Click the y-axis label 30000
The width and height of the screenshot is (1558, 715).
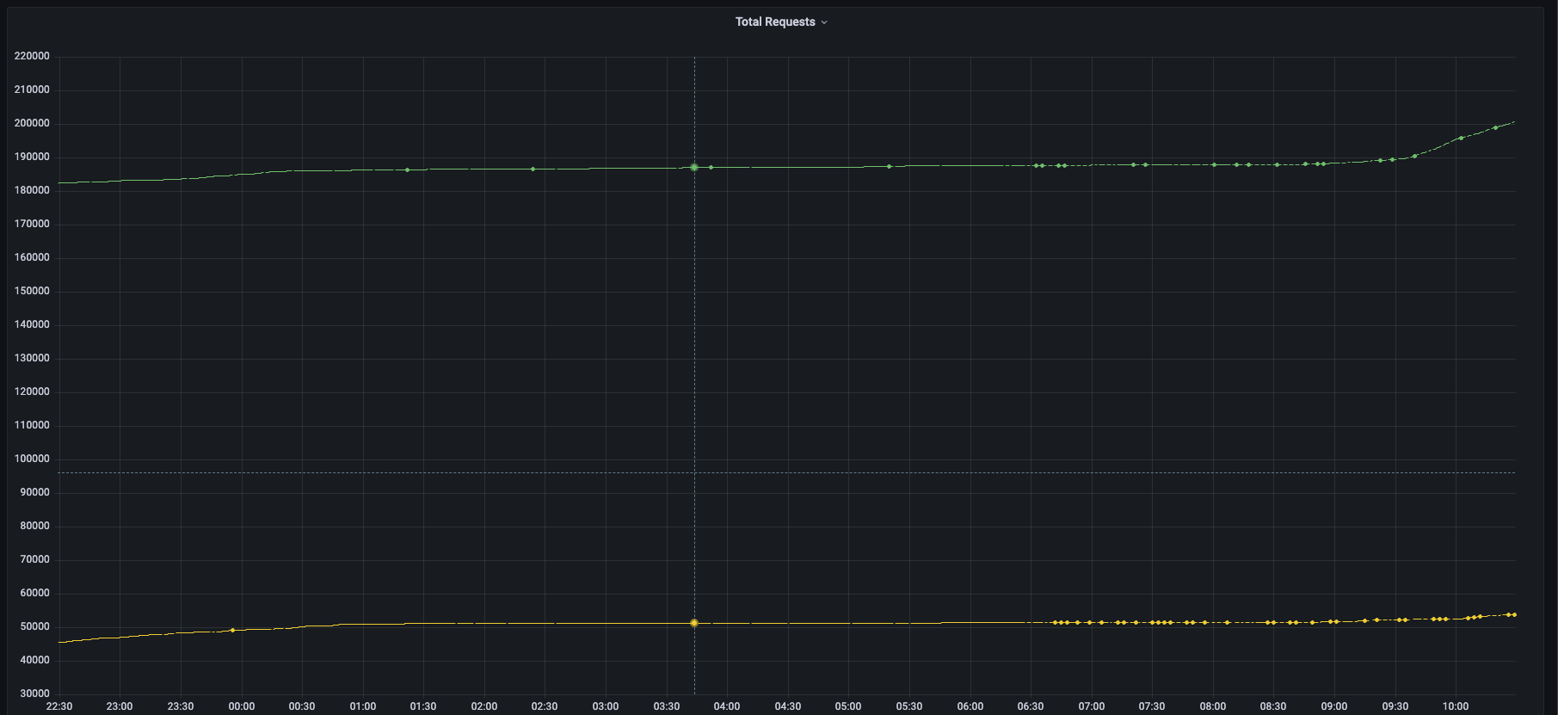pos(35,693)
